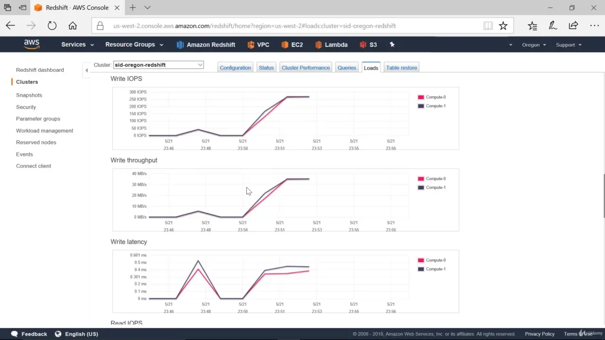605x340 pixels.
Task: Click the set tabs aside icon
Action: pos(22,8)
